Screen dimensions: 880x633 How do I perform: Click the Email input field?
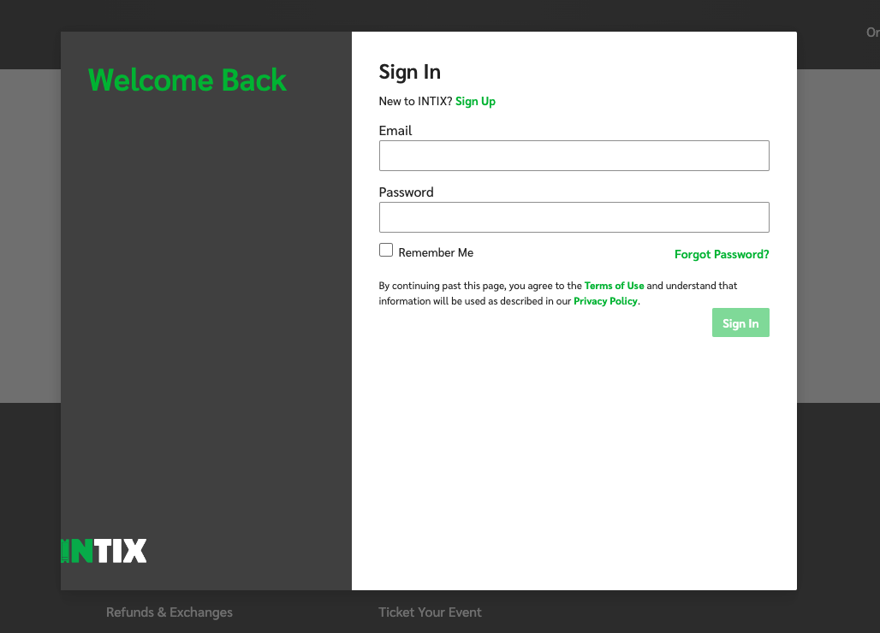574,156
